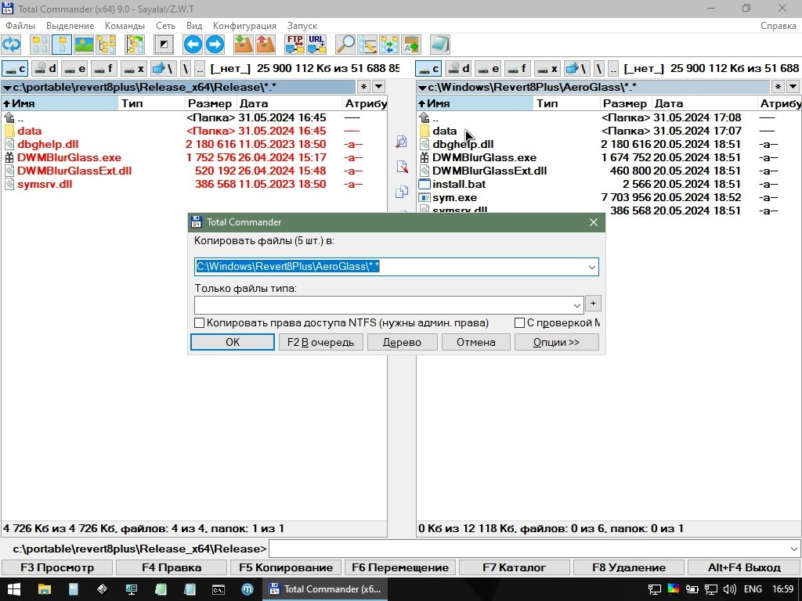Click the plus button beside file type
802x601 pixels.
point(593,304)
